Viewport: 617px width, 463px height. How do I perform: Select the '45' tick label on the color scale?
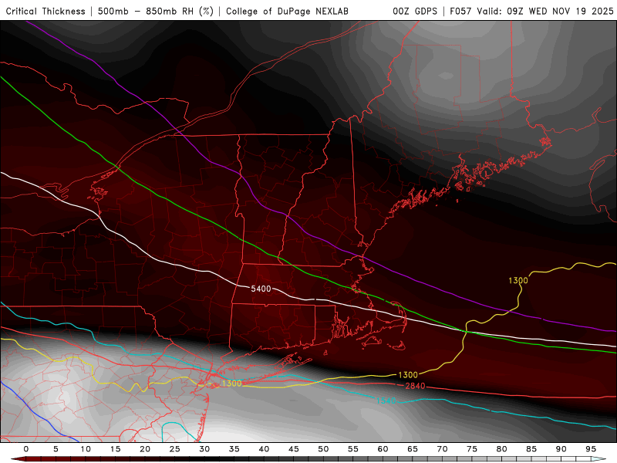[294, 449]
